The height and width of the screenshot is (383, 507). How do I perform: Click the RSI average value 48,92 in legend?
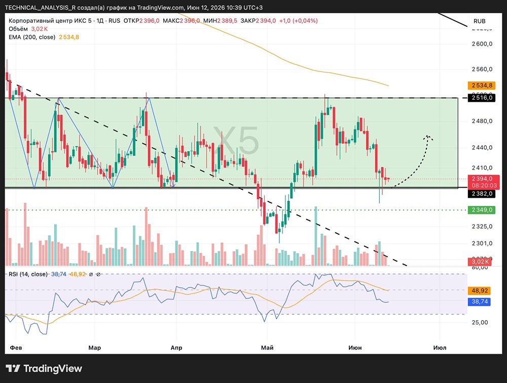(x=78, y=274)
